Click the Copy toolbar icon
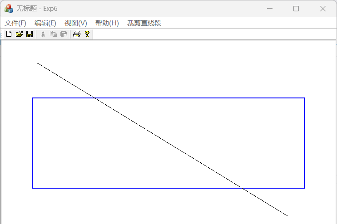Screen dimensions: 337x224 point(53,34)
